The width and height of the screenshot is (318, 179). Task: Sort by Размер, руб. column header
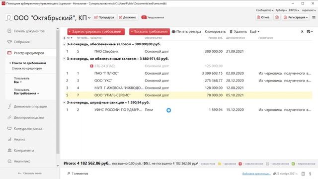click(x=215, y=38)
